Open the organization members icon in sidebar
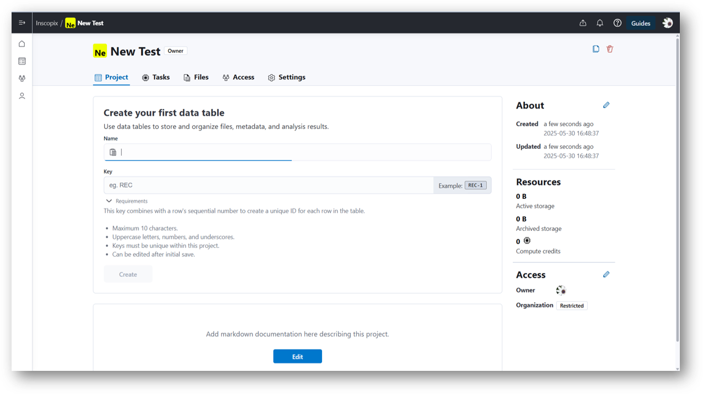The height and width of the screenshot is (394, 703). coord(22,79)
